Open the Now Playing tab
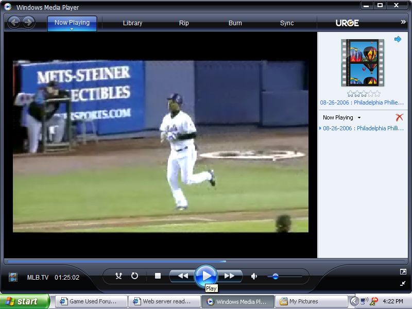 click(x=72, y=23)
